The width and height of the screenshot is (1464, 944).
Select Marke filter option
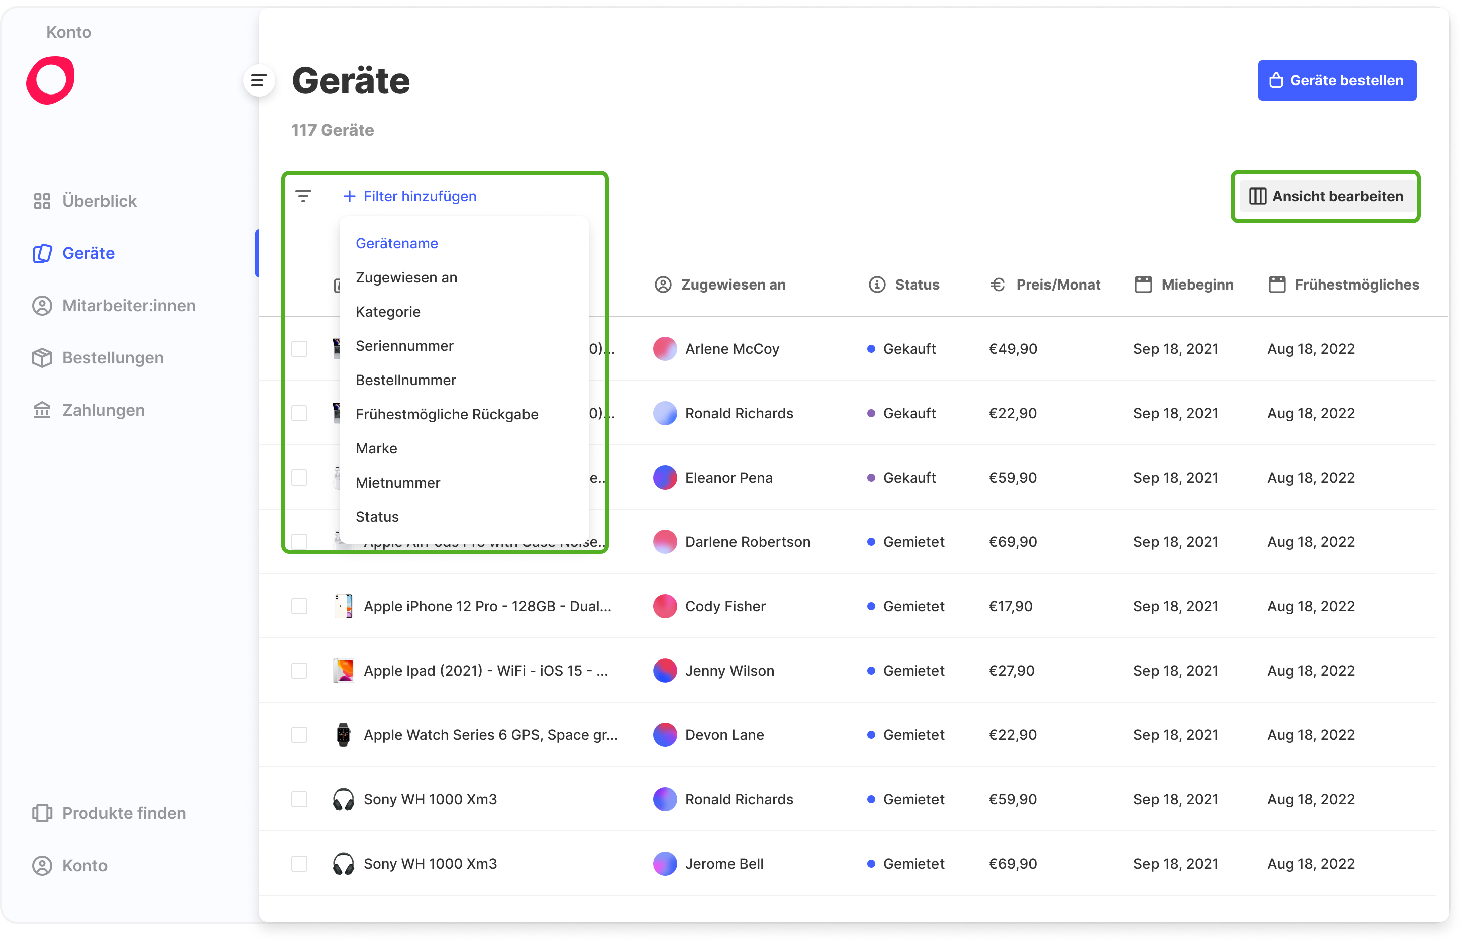tap(377, 449)
